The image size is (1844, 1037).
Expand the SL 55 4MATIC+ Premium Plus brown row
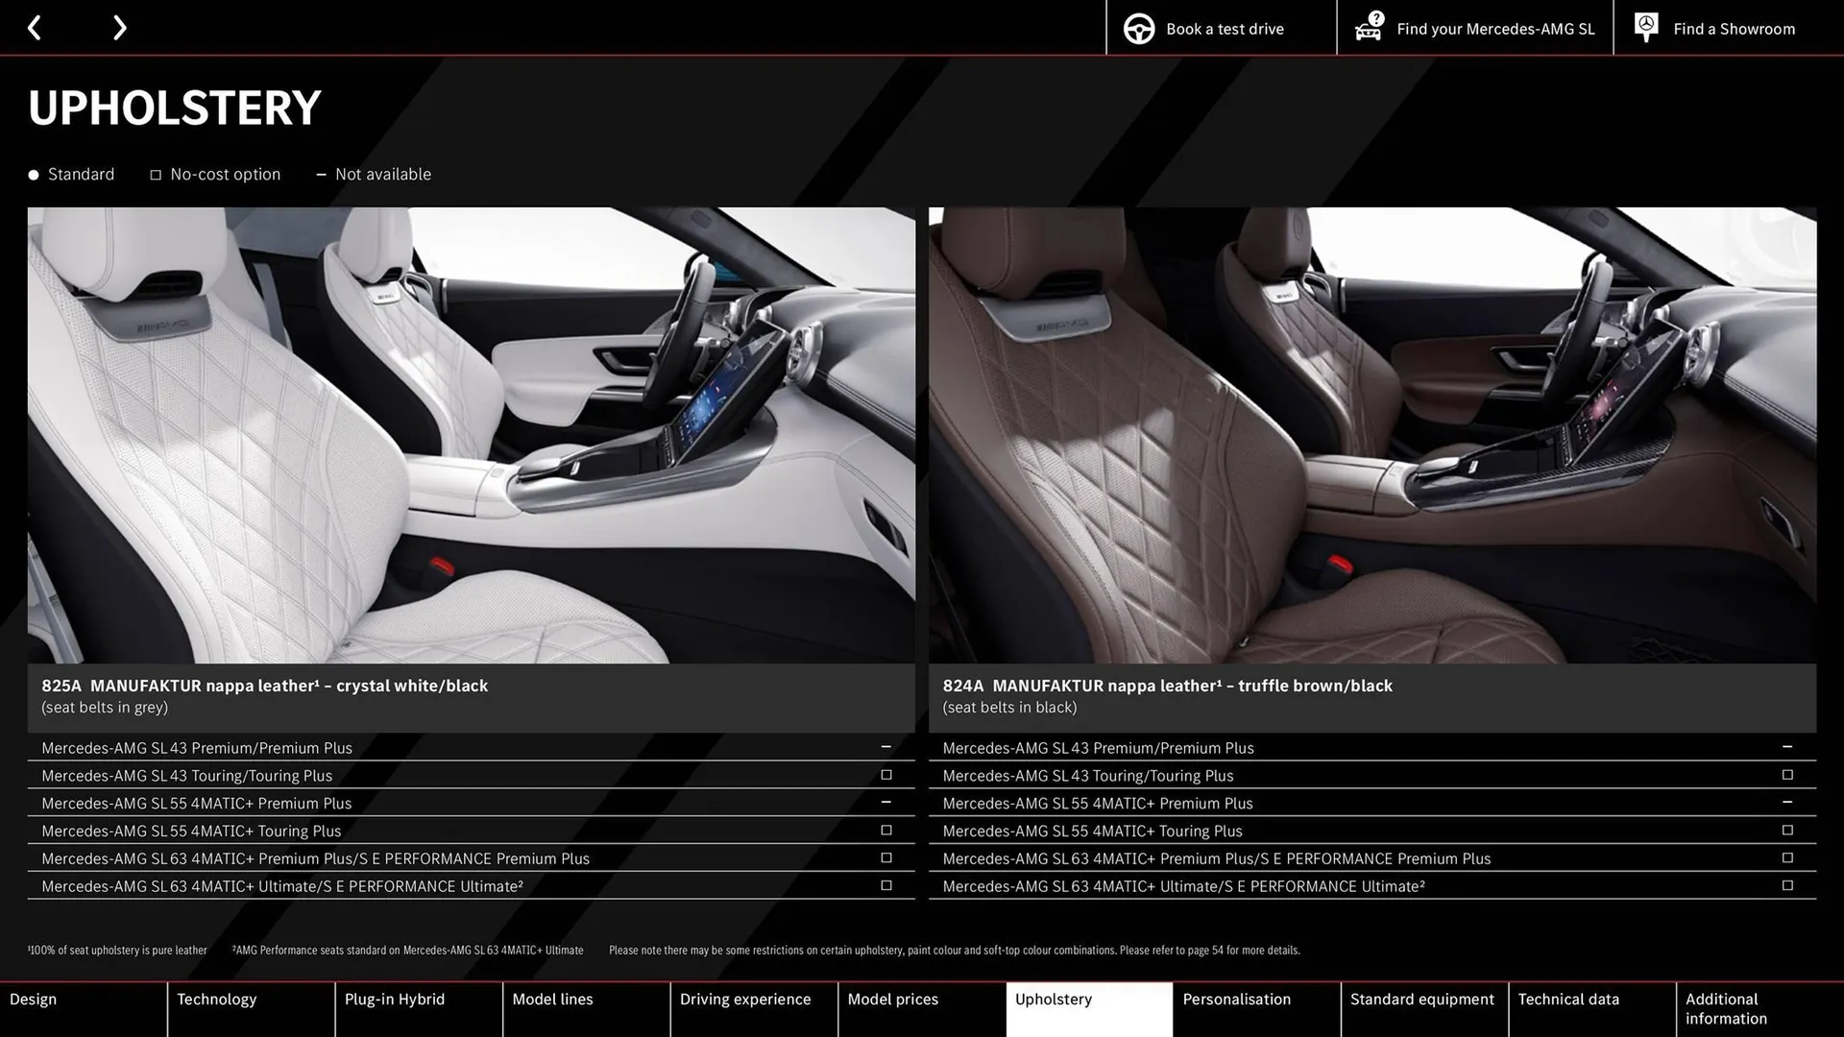[x=1787, y=803]
